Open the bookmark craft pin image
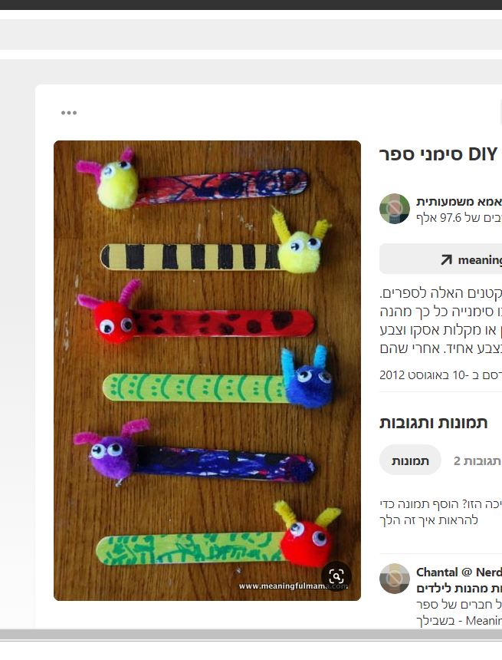Image resolution: width=502 pixels, height=660 pixels. tap(207, 371)
